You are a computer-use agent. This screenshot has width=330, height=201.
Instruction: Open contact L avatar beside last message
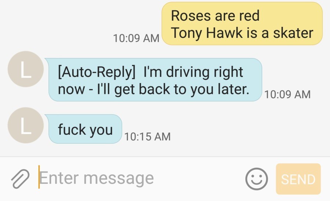pos(26,125)
